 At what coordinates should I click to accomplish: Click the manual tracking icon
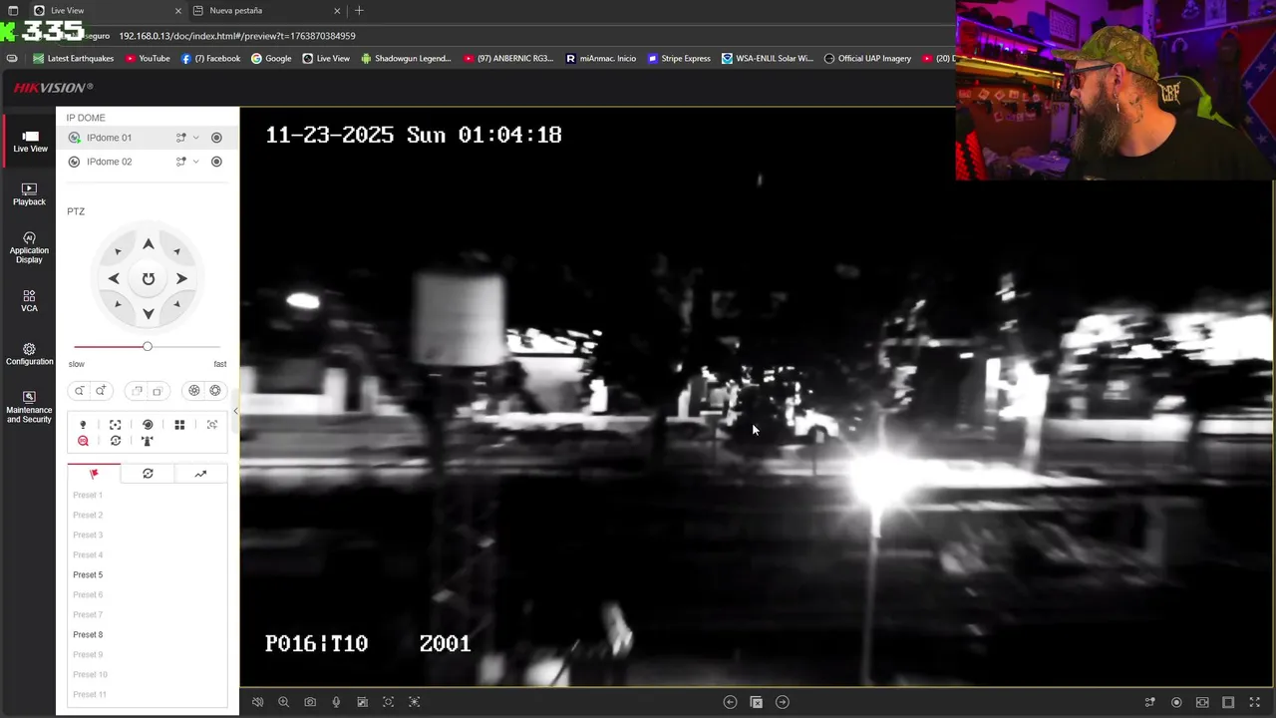[x=212, y=425]
